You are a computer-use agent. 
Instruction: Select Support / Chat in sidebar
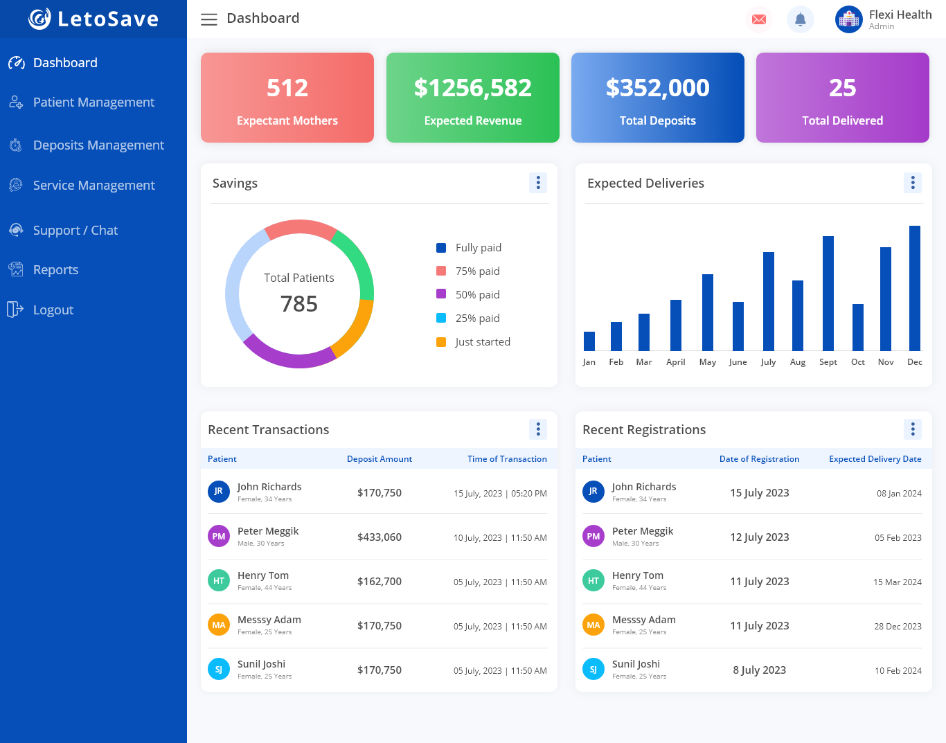click(x=75, y=231)
